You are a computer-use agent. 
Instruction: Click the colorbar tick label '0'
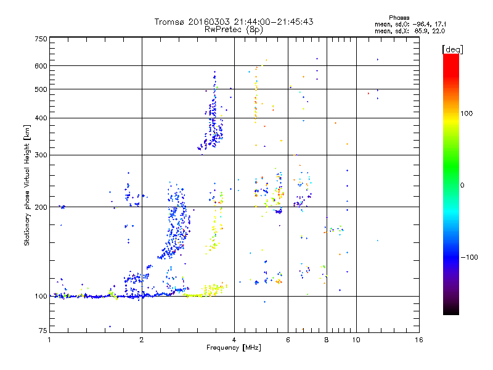(462, 186)
